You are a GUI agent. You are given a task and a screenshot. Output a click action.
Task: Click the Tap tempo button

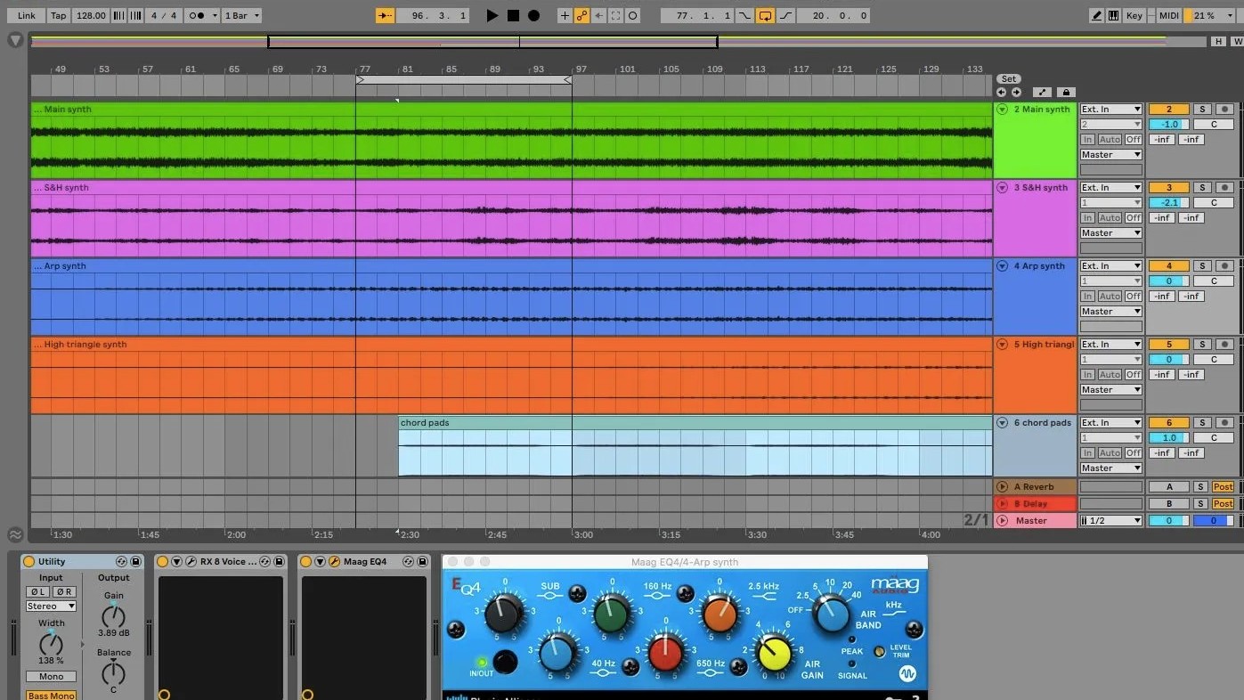[x=58, y=15]
